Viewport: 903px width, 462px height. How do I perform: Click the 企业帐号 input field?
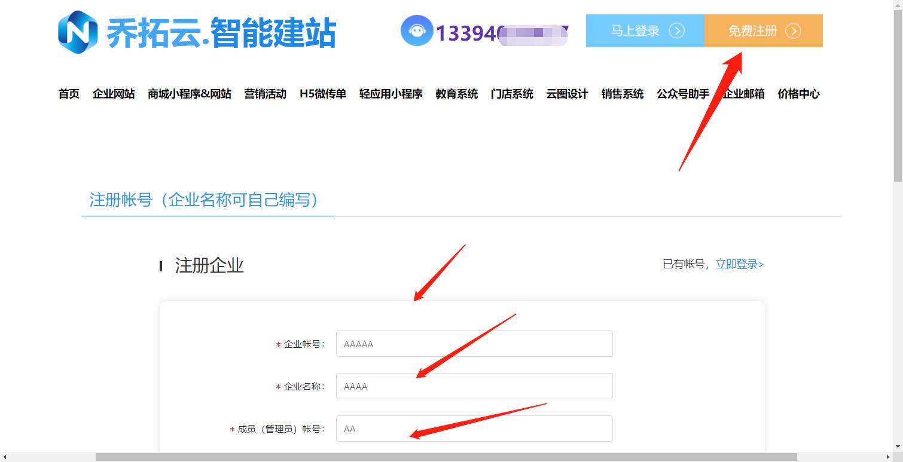click(474, 344)
